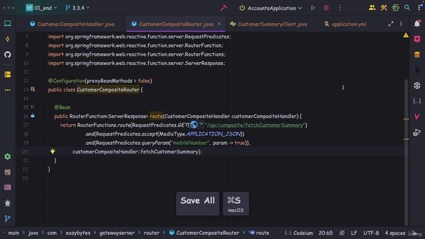Click the fetchCustomerSummary method reference
The image size is (425, 239).
[170, 151]
